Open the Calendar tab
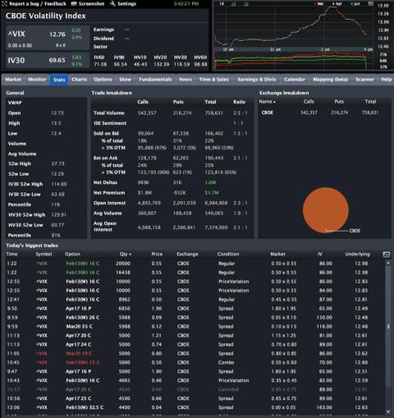Screen dimensions: 394x418 point(295,80)
